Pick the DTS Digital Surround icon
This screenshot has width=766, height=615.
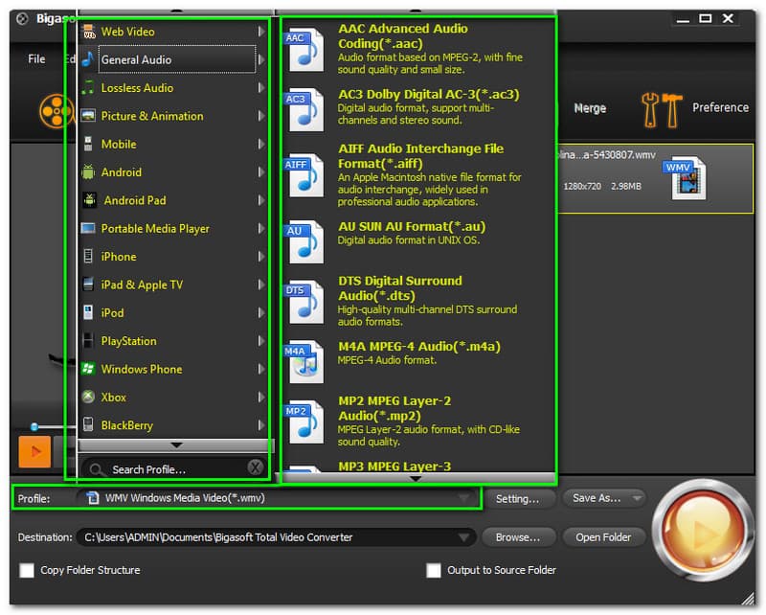[305, 301]
